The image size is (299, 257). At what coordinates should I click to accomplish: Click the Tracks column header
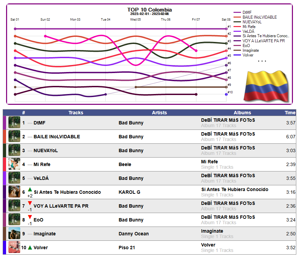click(x=76, y=113)
